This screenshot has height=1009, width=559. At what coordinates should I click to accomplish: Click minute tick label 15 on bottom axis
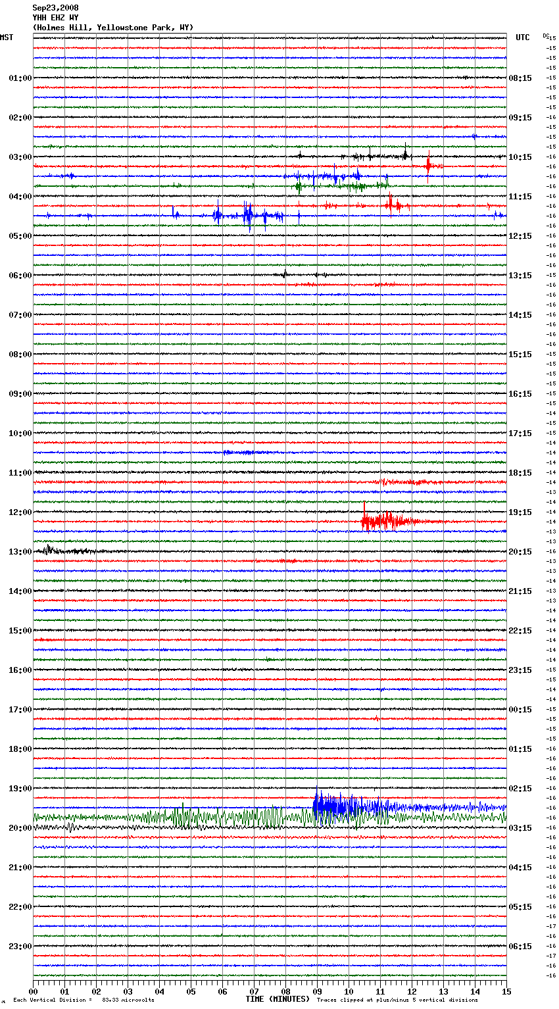506,991
